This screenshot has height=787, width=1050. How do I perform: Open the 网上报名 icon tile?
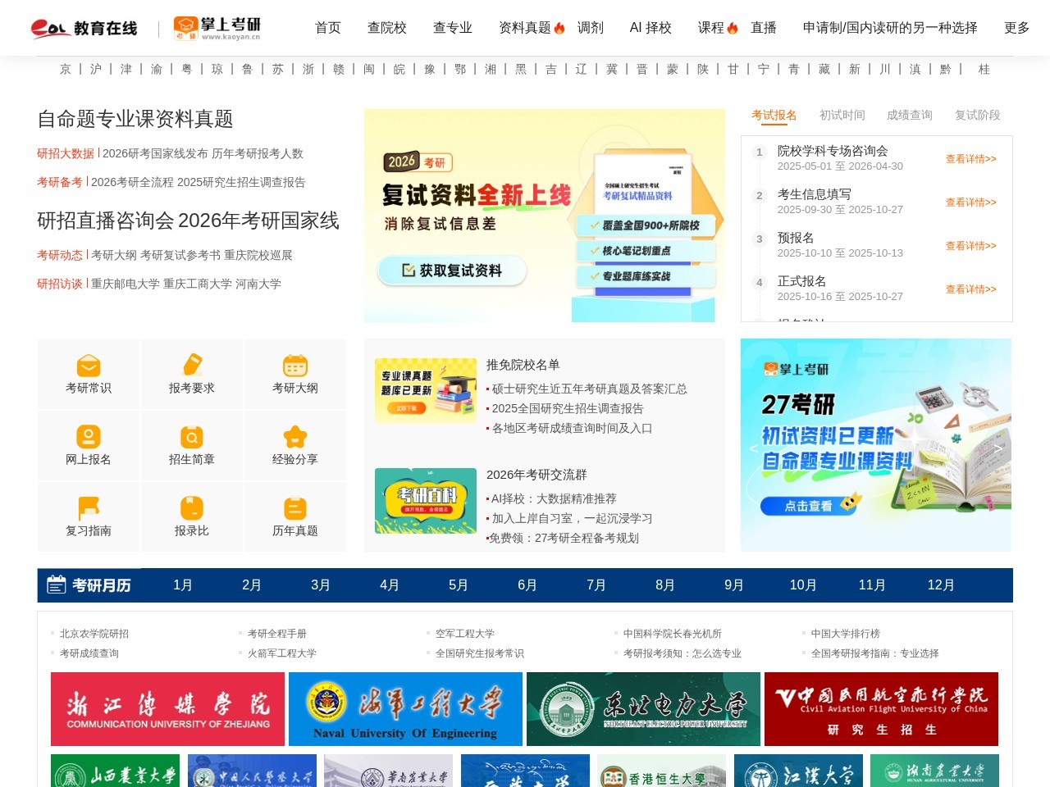pyautogui.click(x=89, y=446)
